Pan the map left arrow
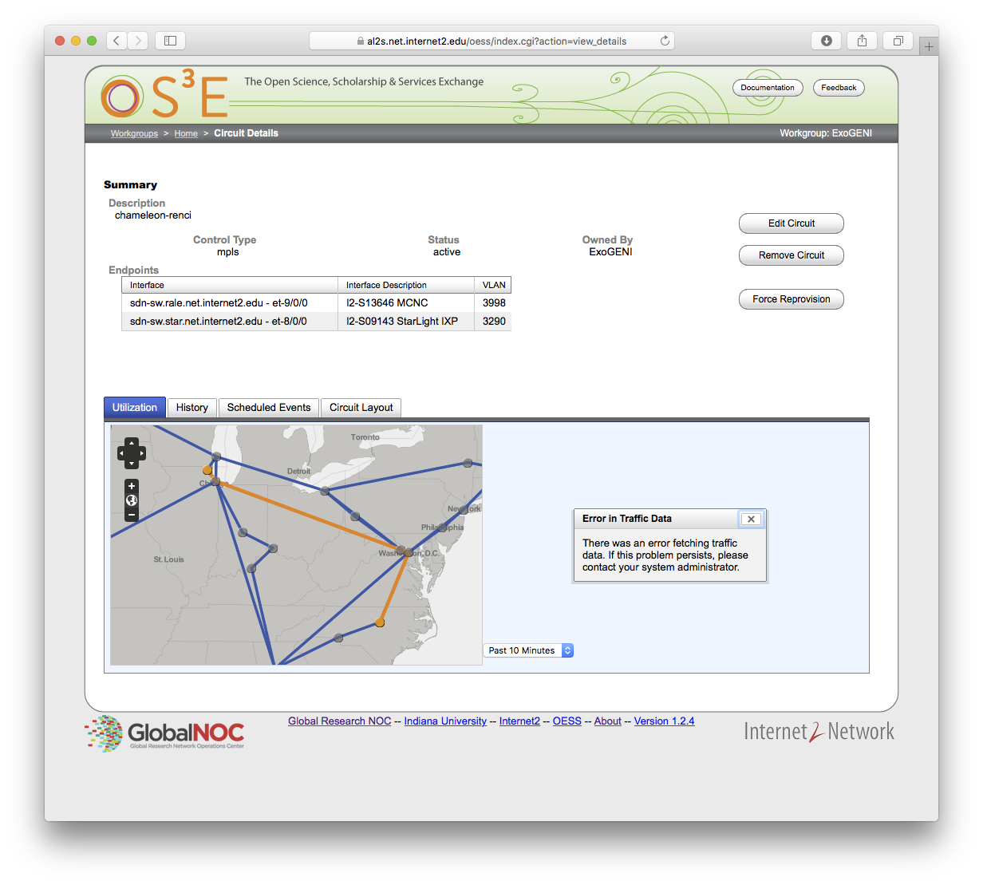The image size is (983, 885). pyautogui.click(x=122, y=453)
